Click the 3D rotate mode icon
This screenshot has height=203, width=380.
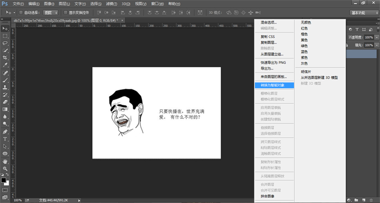pos(229,12)
